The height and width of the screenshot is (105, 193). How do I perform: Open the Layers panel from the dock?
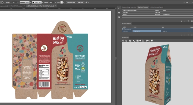[x=119, y=13]
